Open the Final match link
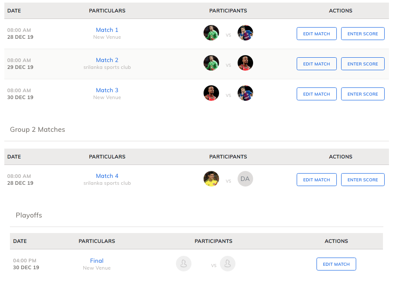The width and height of the screenshot is (395, 286). pos(97,261)
